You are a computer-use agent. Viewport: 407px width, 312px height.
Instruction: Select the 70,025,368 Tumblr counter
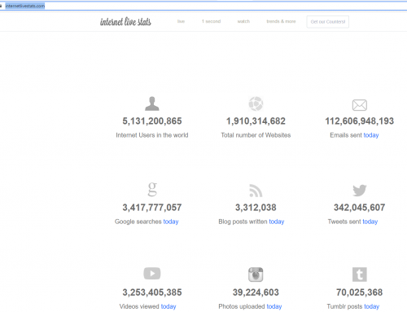(x=360, y=292)
